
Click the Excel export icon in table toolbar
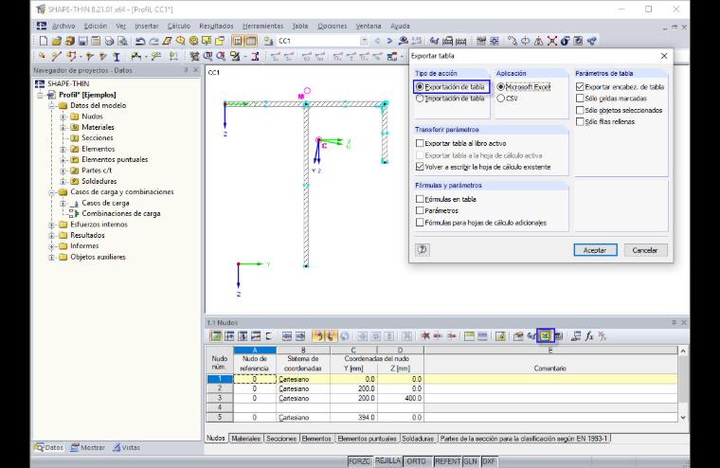[x=545, y=336]
